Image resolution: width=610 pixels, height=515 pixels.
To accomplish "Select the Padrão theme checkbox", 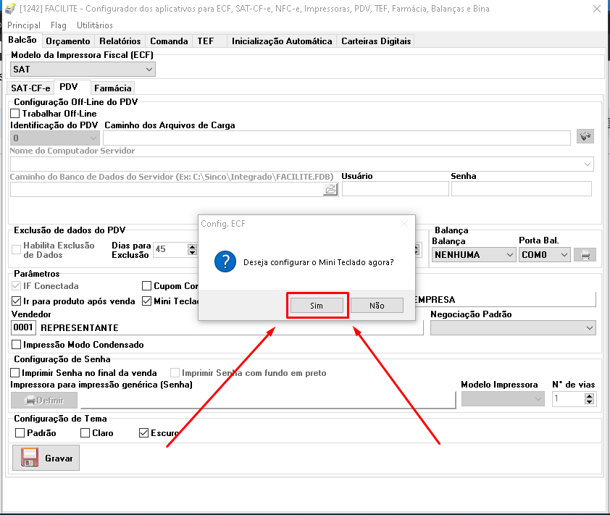I will (x=20, y=433).
